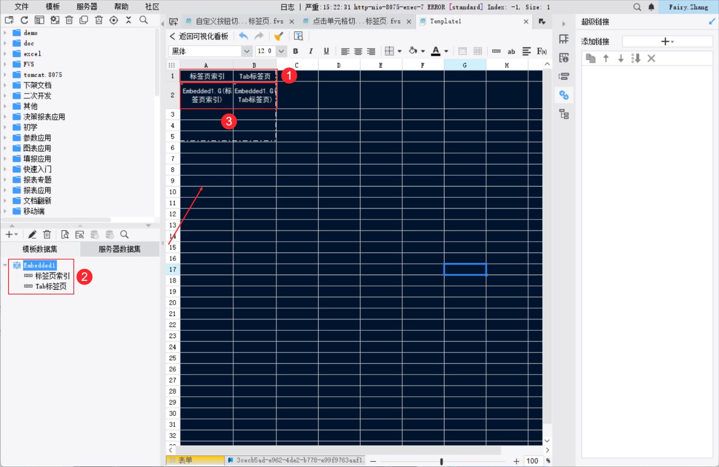
Task: Click the move link down arrow
Action: [621, 58]
